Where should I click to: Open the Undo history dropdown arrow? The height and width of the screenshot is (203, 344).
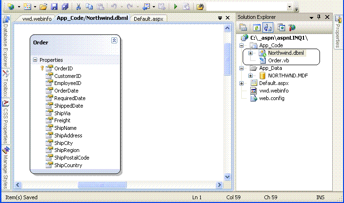tap(121, 7)
